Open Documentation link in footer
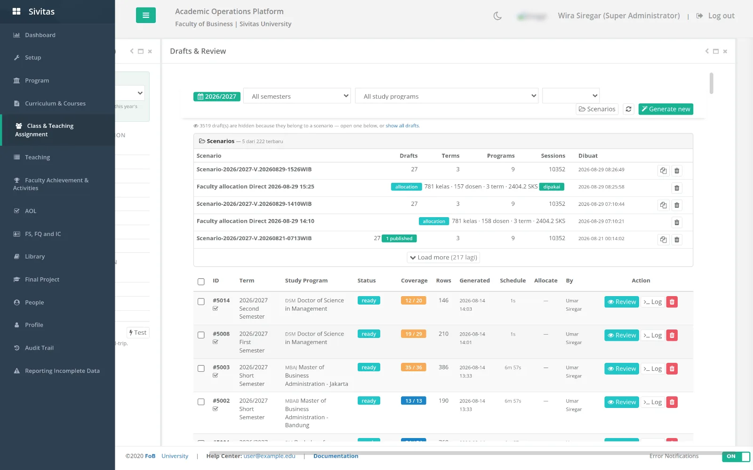 (x=336, y=456)
